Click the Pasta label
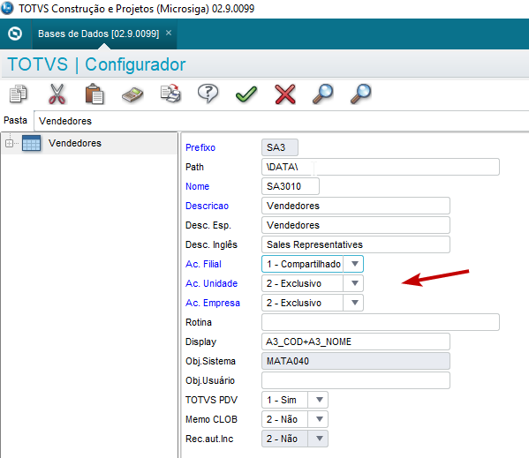The width and height of the screenshot is (529, 458). click(15, 120)
